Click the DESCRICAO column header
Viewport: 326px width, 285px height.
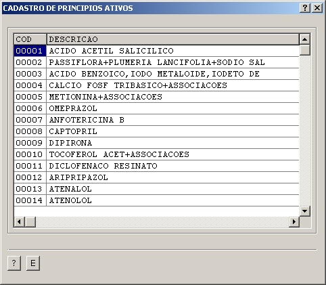(x=173, y=39)
